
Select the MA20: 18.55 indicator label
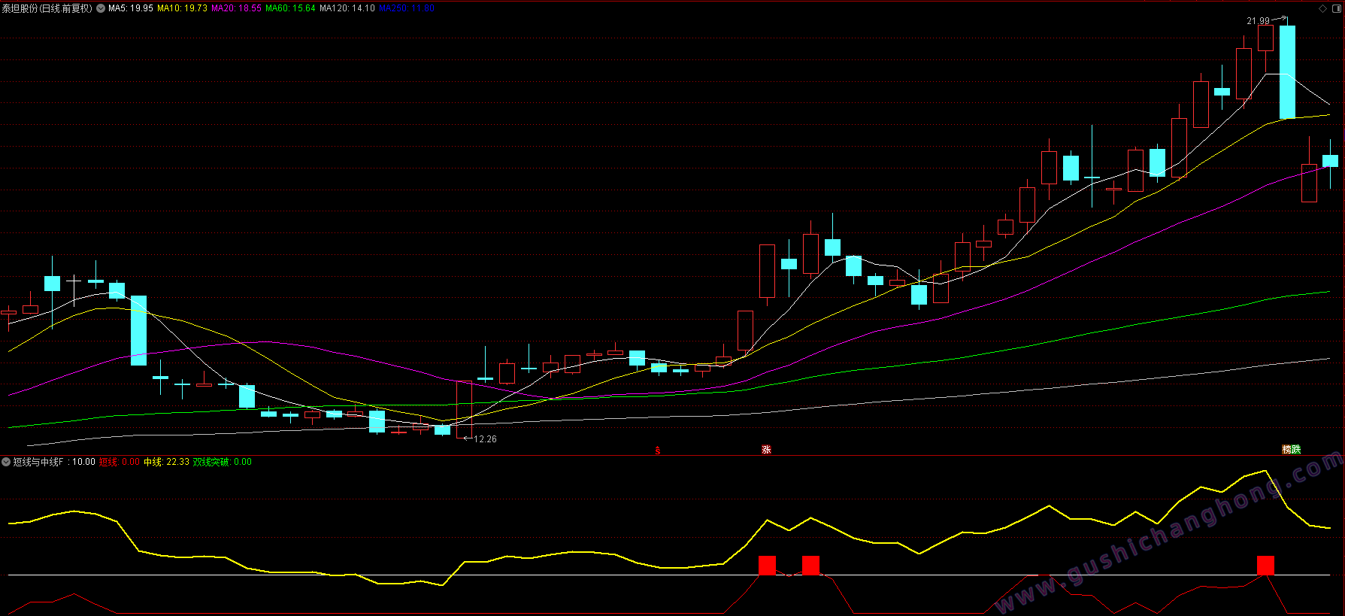[x=236, y=8]
